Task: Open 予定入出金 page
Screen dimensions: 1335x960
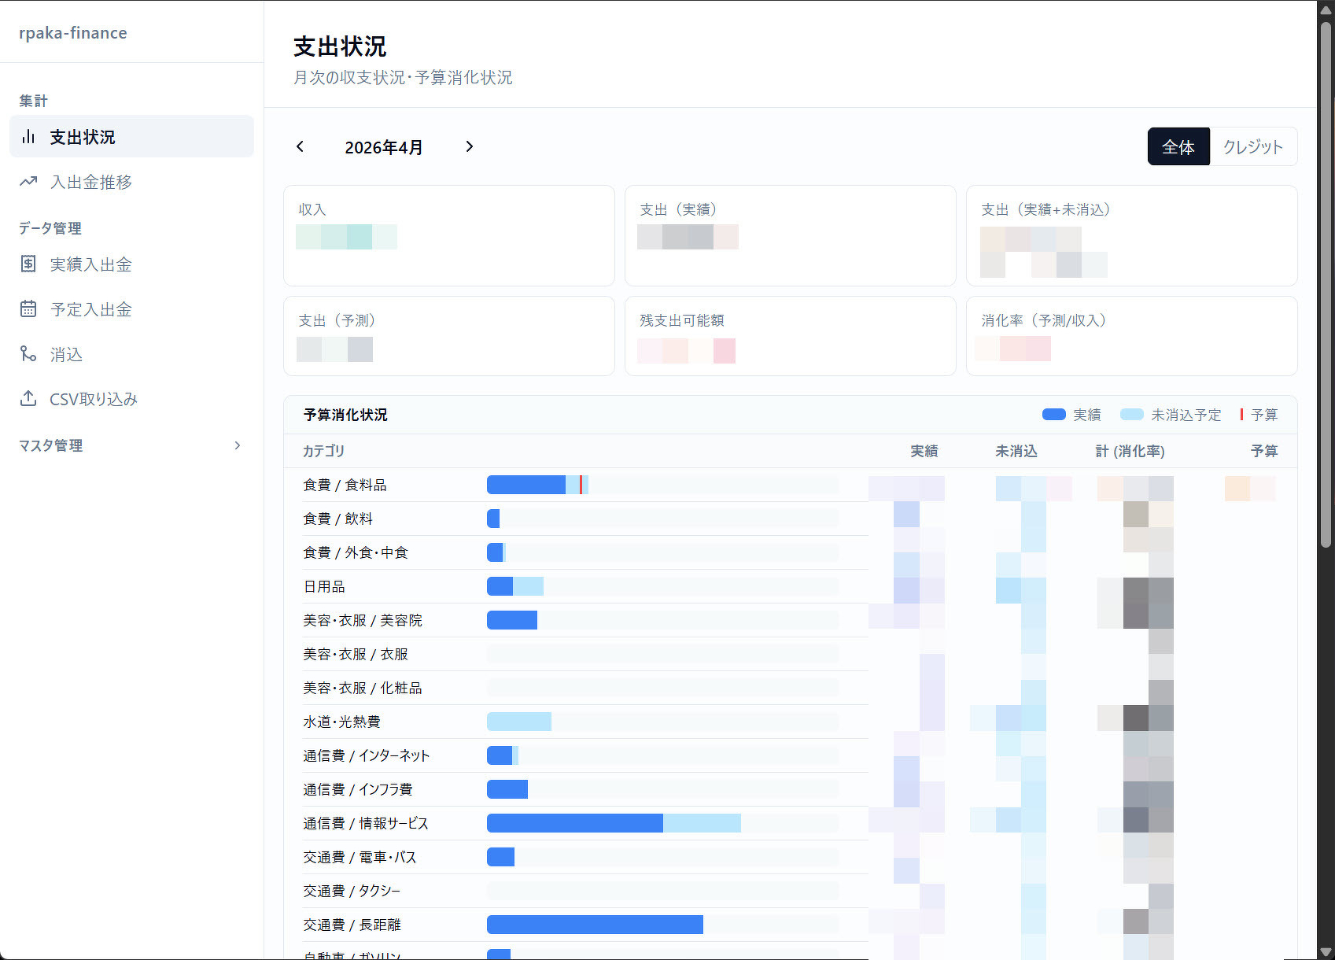Action: 131,309
